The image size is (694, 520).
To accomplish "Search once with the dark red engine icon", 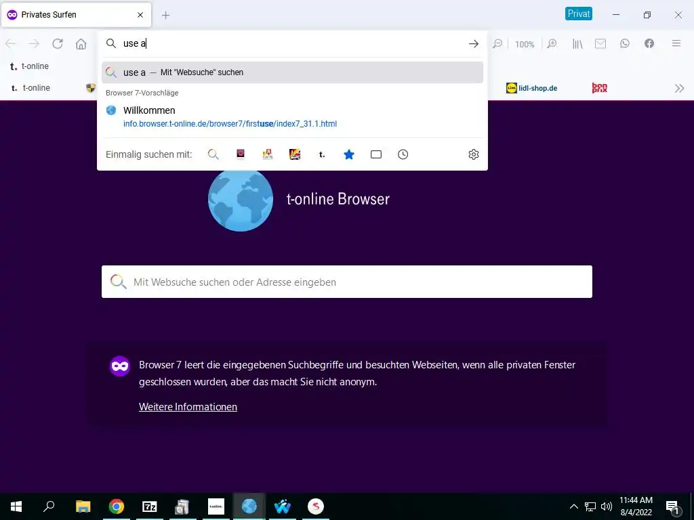I will tap(241, 154).
